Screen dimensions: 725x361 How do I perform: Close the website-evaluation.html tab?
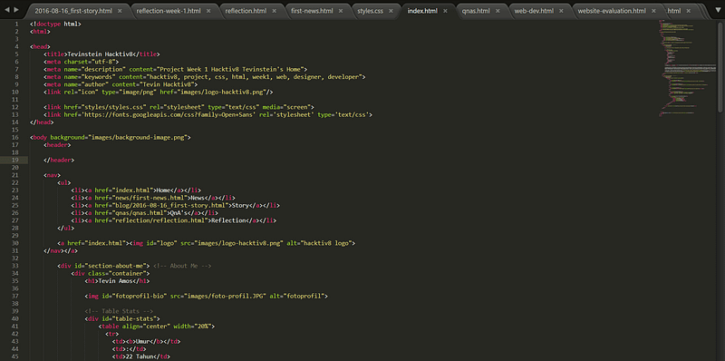653,11
